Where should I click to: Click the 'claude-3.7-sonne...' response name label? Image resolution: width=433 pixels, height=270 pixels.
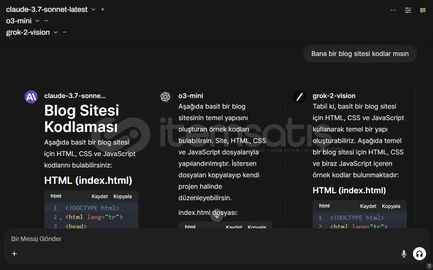[75, 96]
